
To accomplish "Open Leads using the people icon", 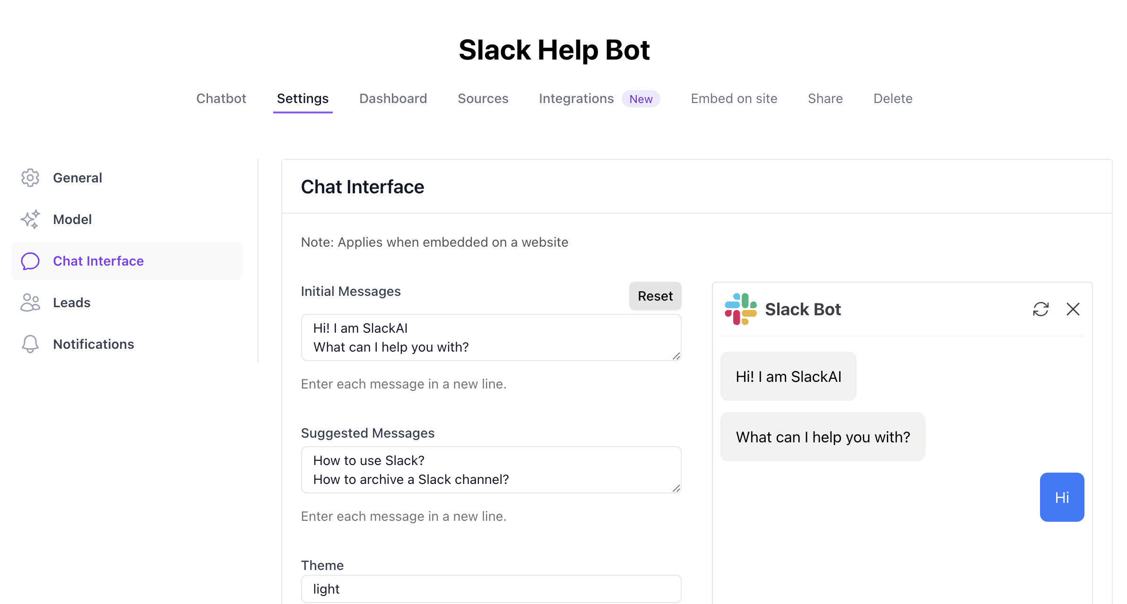I will pos(30,302).
